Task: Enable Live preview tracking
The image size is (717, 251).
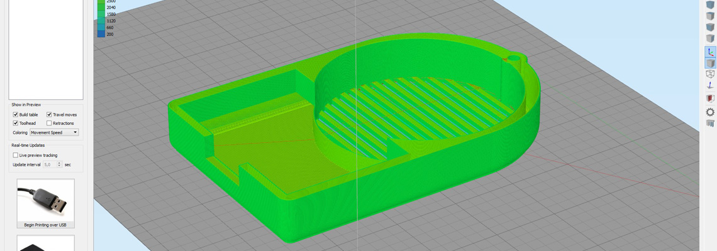Action: pos(16,155)
